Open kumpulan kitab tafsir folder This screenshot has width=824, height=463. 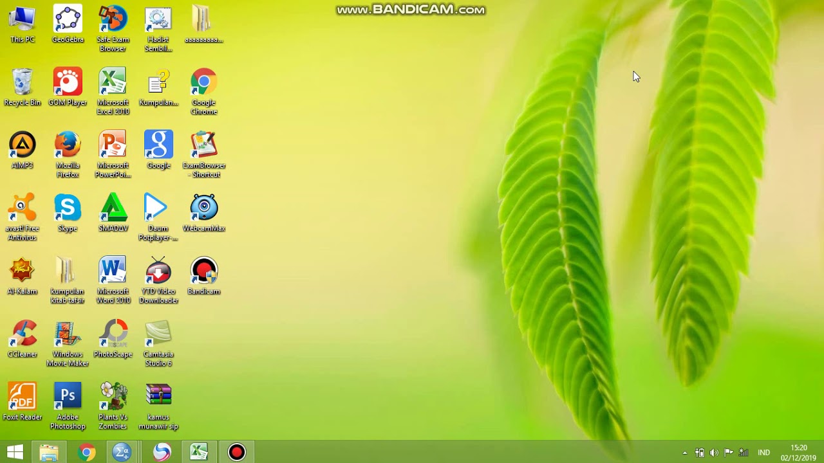pos(68,281)
